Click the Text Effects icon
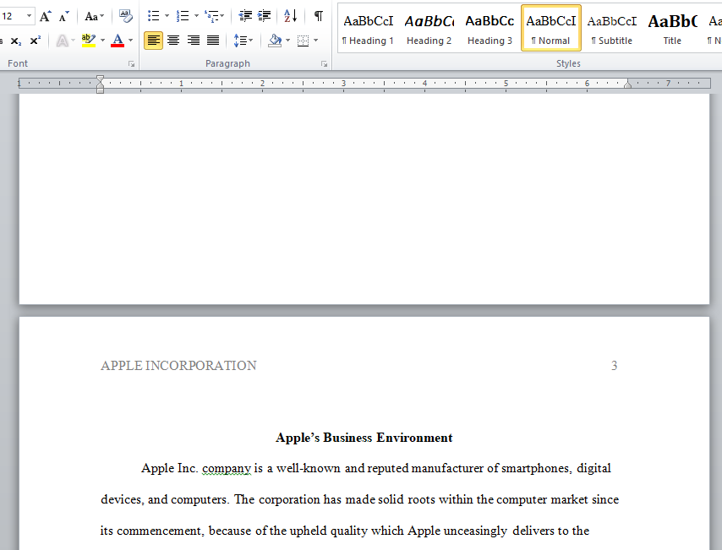The image size is (722, 550). [x=62, y=41]
